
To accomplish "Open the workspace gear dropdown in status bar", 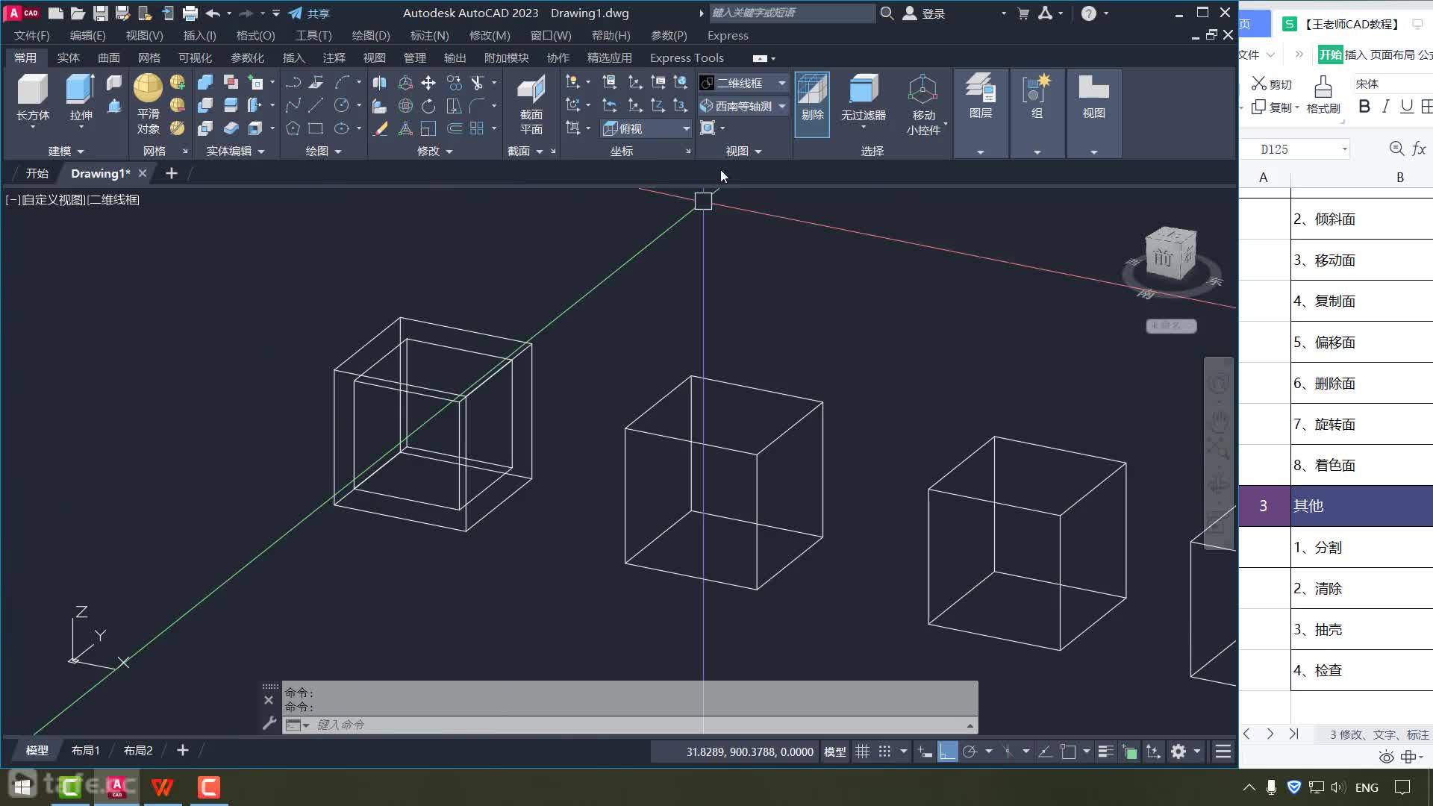I will (x=1197, y=752).
